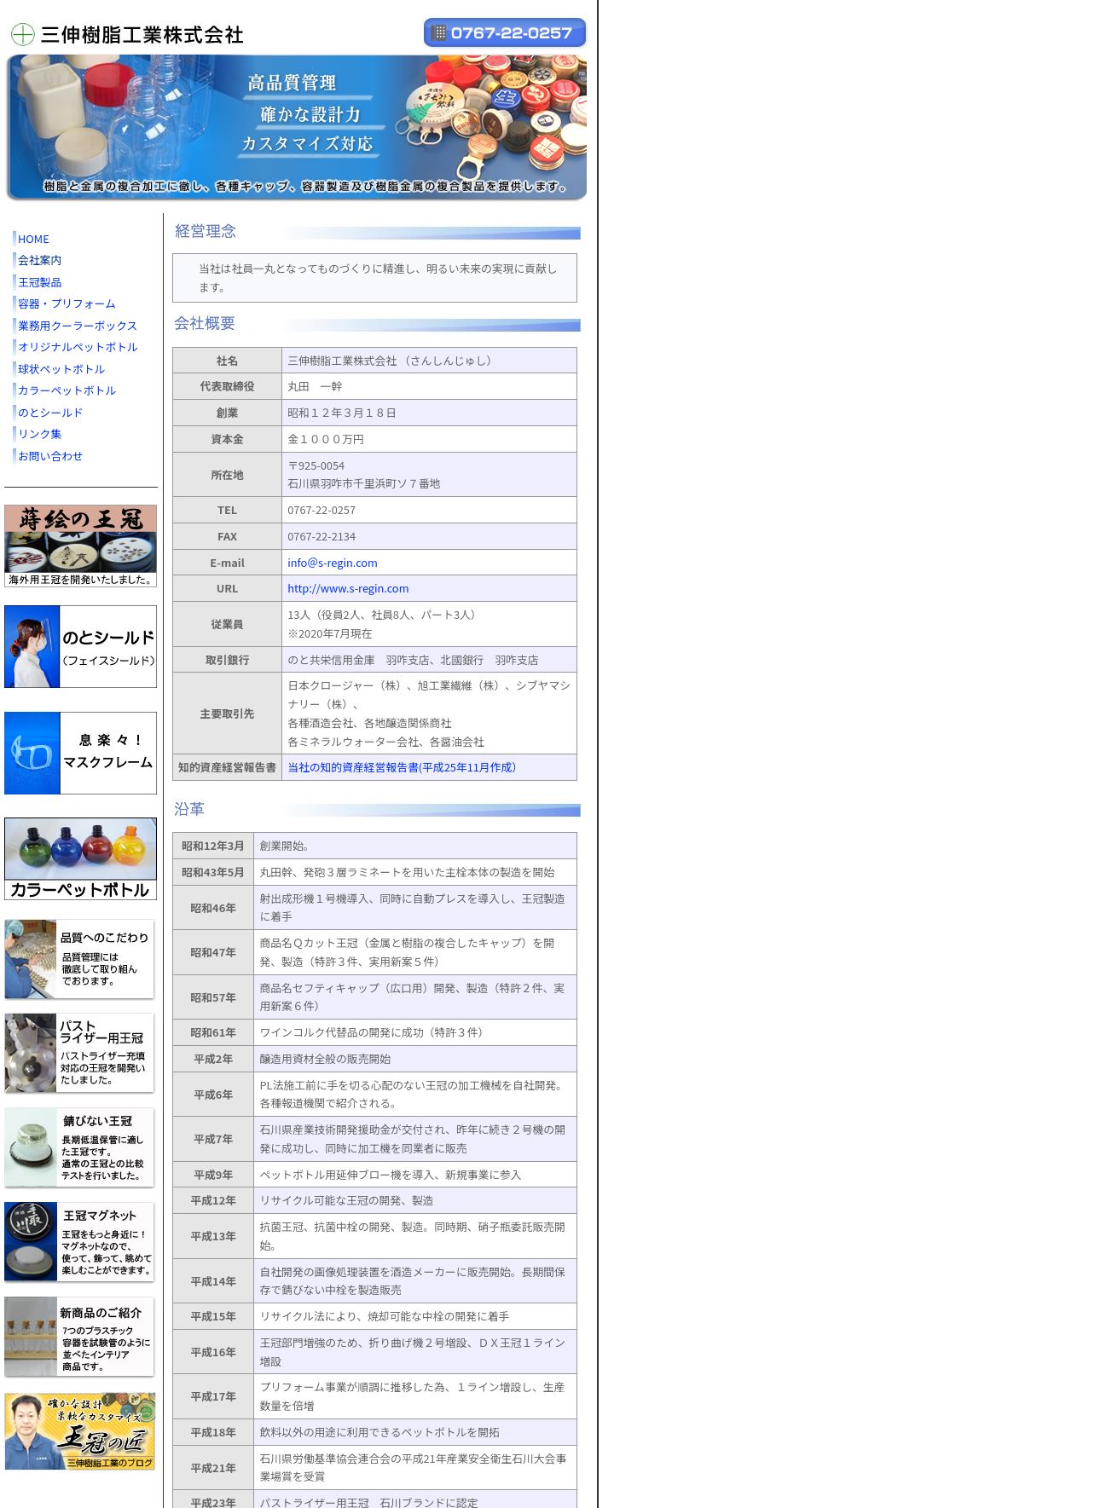
Task: Click the FAX number 0767-22-2134
Action: tap(322, 536)
